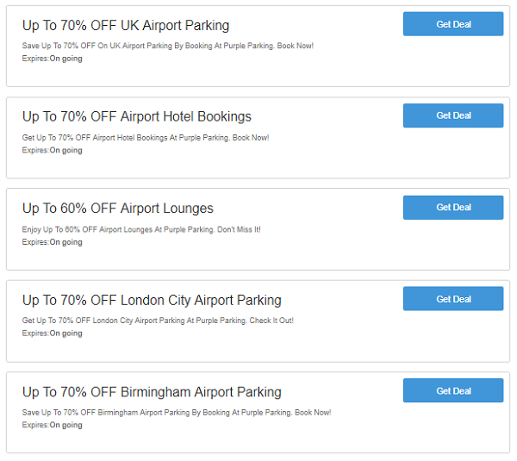Viewport: 517px width, 461px height.
Task: Click Get Deal for Birmingham Airport Parking
Action: pos(453,390)
